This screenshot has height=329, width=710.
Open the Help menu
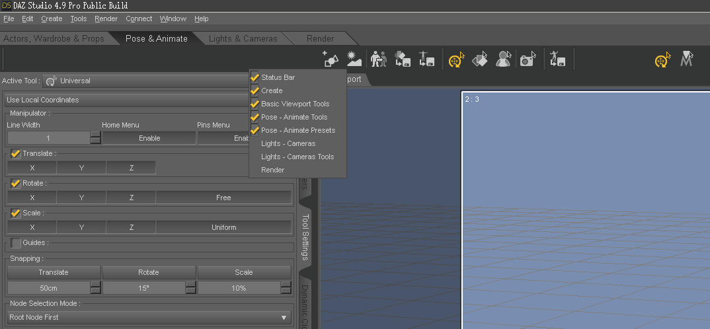[202, 18]
